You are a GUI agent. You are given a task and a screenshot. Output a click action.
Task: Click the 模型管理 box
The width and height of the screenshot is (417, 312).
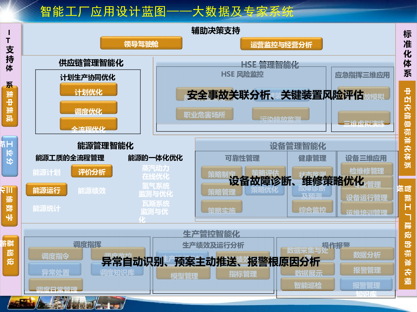click(183, 273)
